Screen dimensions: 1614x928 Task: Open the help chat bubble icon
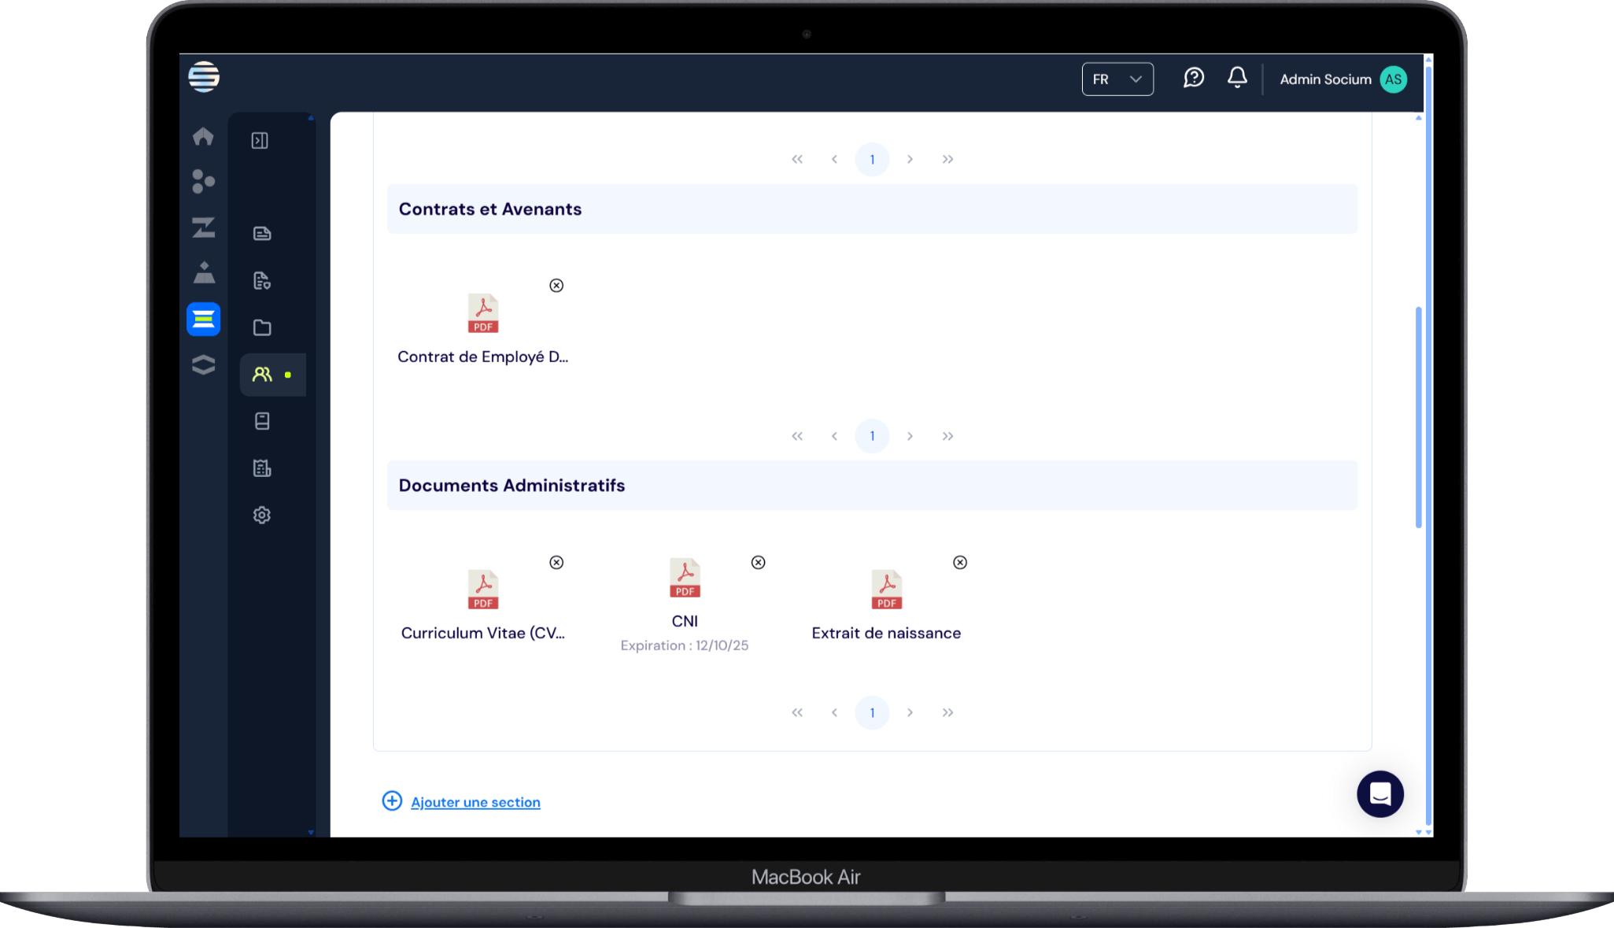pyautogui.click(x=1193, y=78)
